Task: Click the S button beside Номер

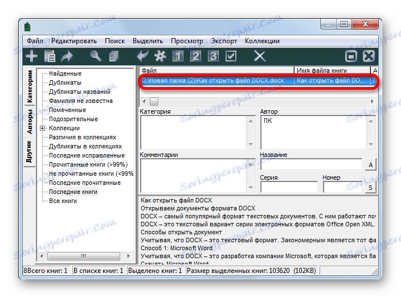Action: click(x=371, y=188)
